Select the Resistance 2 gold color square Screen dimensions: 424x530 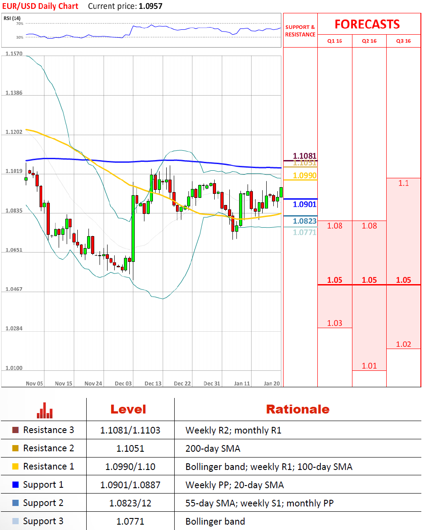16,448
